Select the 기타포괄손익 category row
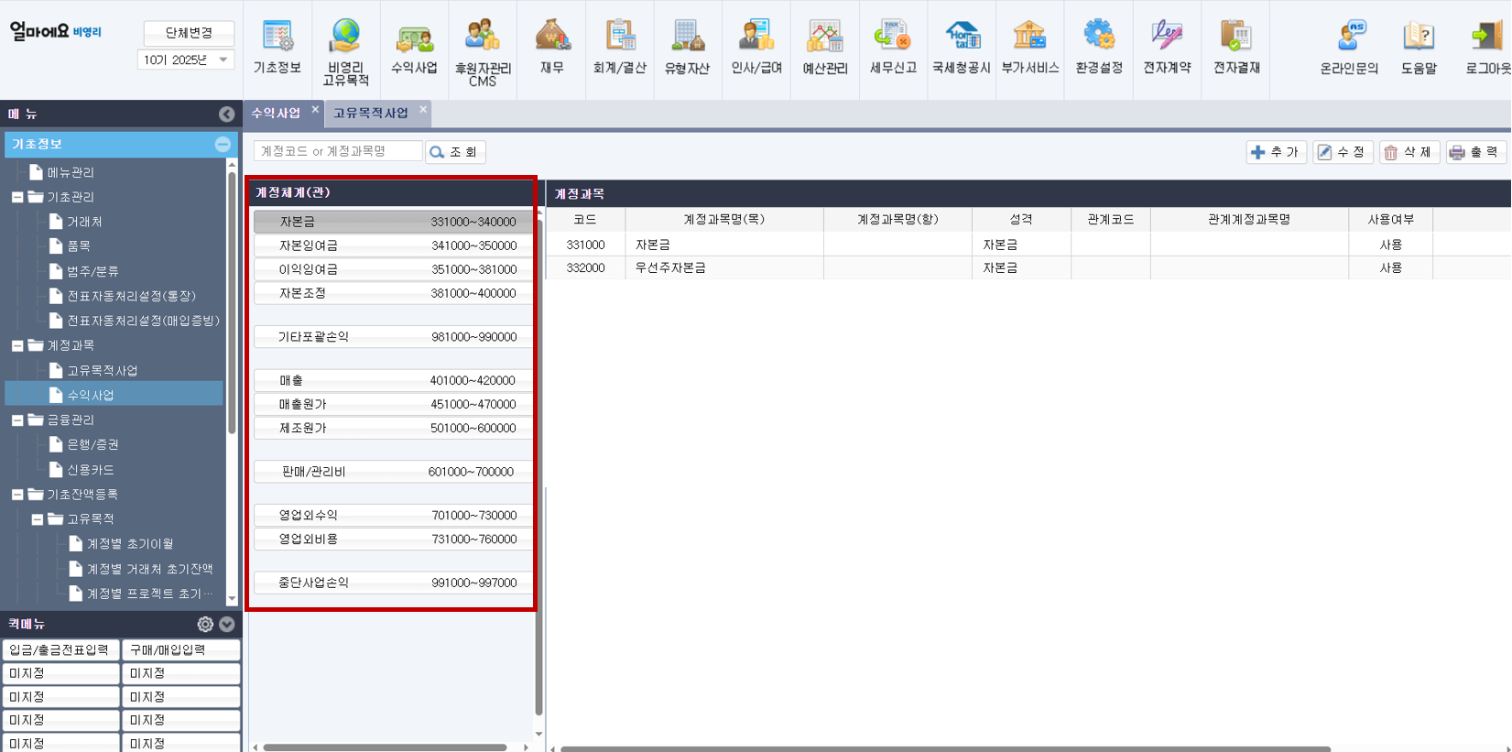This screenshot has width=1512, height=752. tap(393, 337)
